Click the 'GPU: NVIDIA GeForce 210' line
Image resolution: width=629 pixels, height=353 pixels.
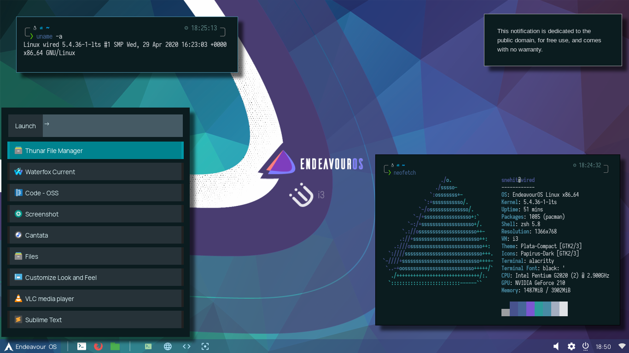[x=533, y=283]
